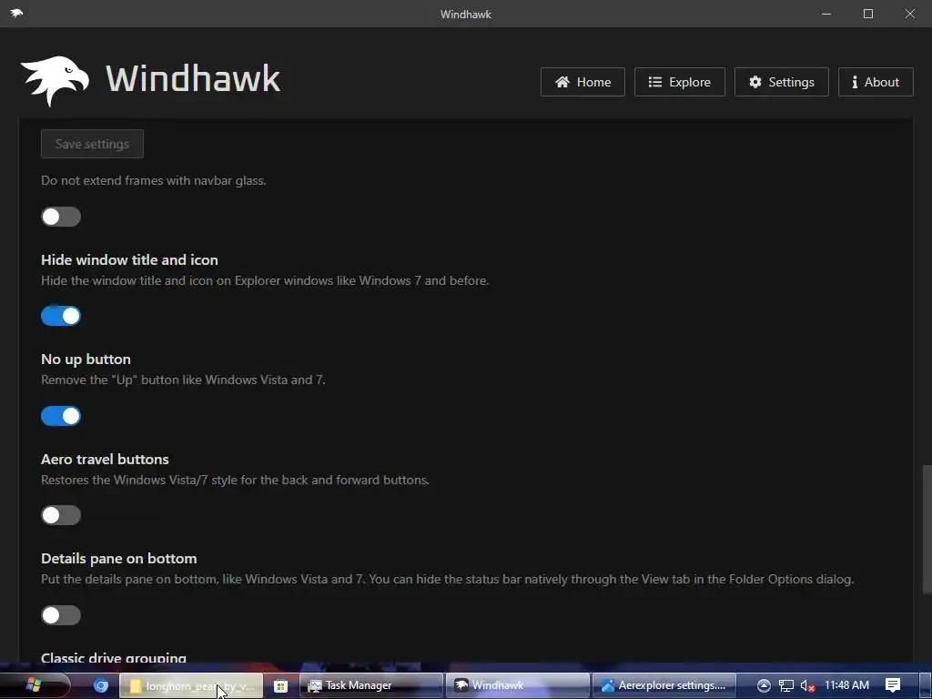Screen dimensions: 932x699
Task: Click the Windhawk title bar icon
Action: pyautogui.click(x=16, y=13)
